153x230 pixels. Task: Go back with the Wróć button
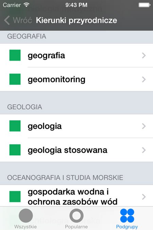point(18,20)
